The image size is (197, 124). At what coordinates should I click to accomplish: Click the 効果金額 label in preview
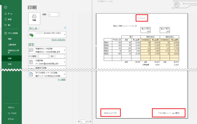coord(146,65)
